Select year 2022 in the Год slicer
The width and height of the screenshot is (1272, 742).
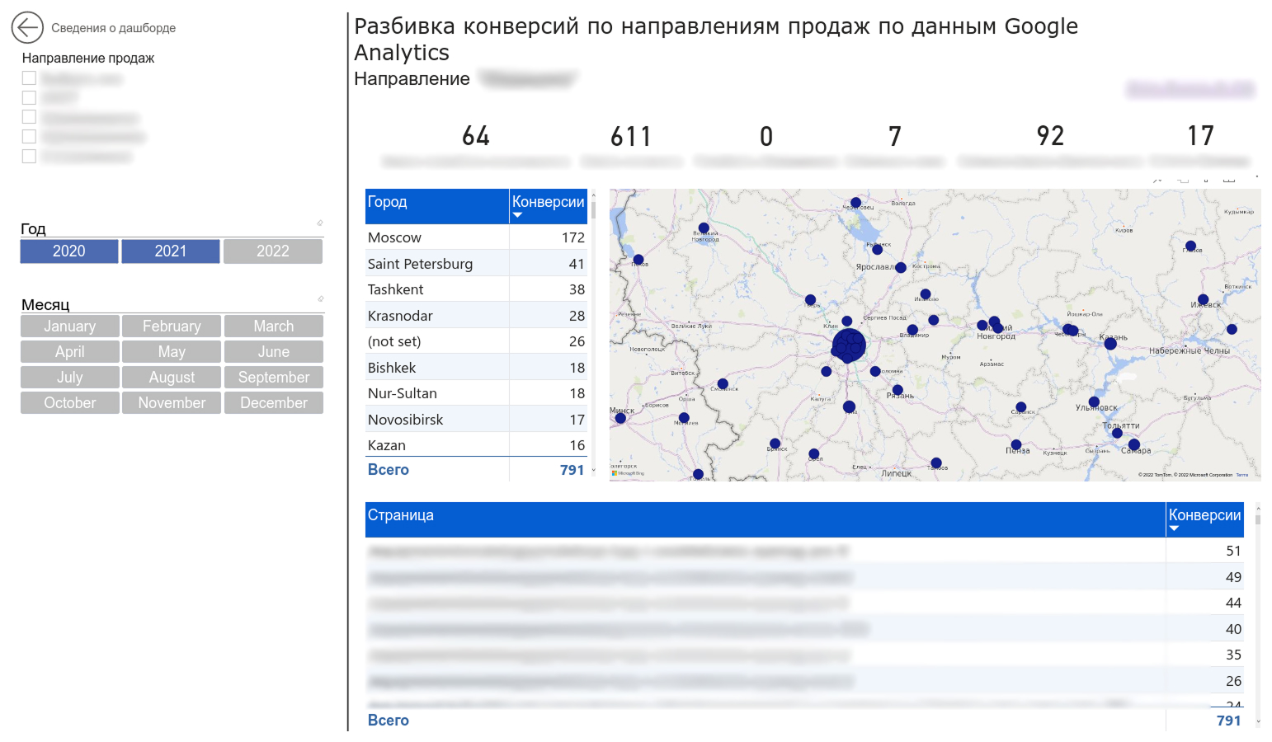[x=273, y=251]
